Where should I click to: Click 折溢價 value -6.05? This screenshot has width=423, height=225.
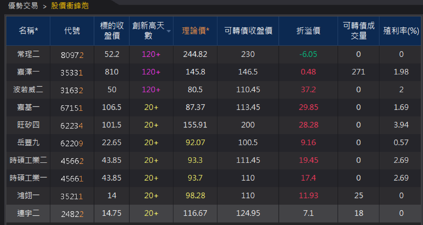pos(308,54)
